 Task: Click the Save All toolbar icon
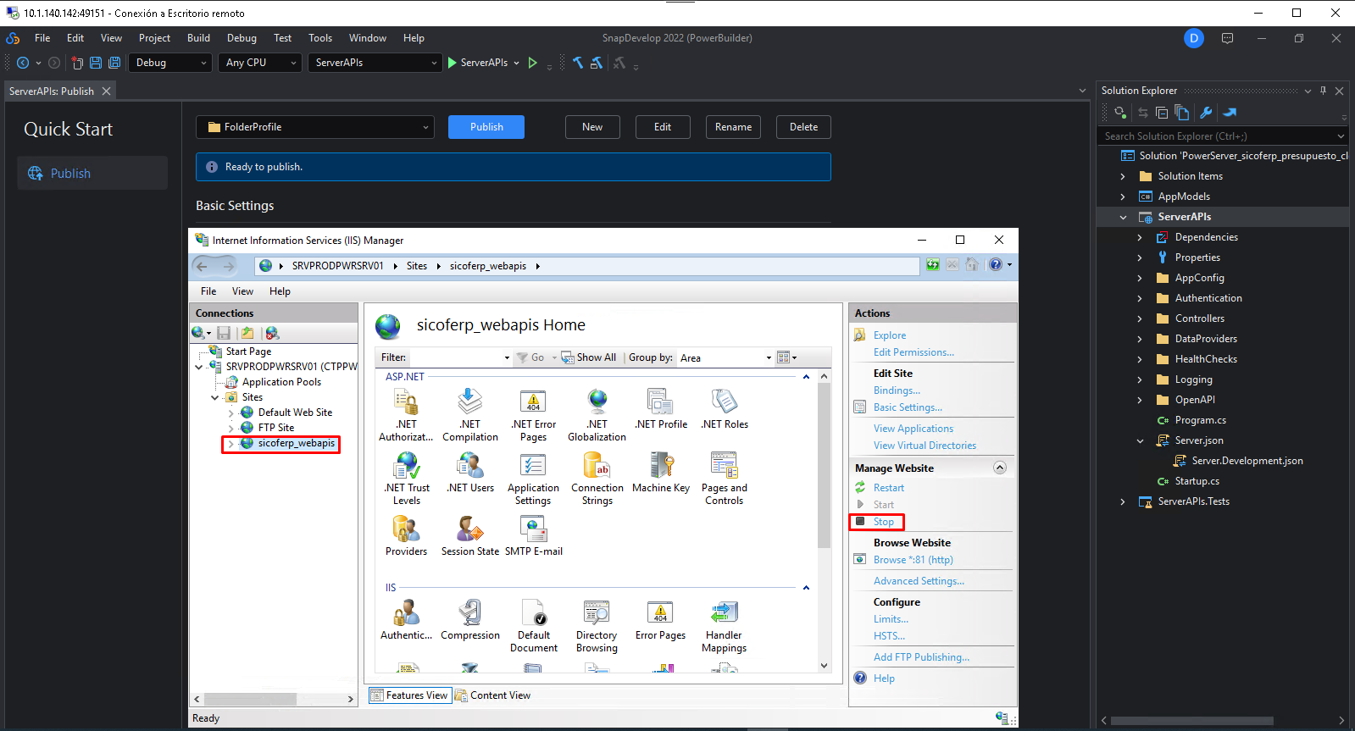(114, 63)
